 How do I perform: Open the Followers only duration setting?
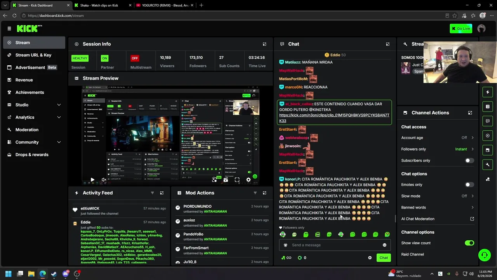pyautogui.click(x=438, y=149)
